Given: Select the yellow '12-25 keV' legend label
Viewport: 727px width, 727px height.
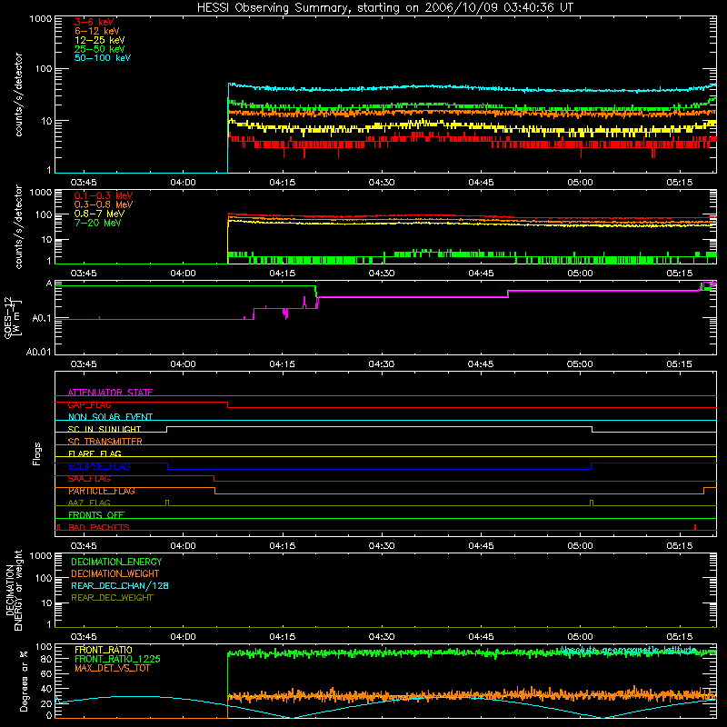Looking at the screenshot, I should coord(100,40).
